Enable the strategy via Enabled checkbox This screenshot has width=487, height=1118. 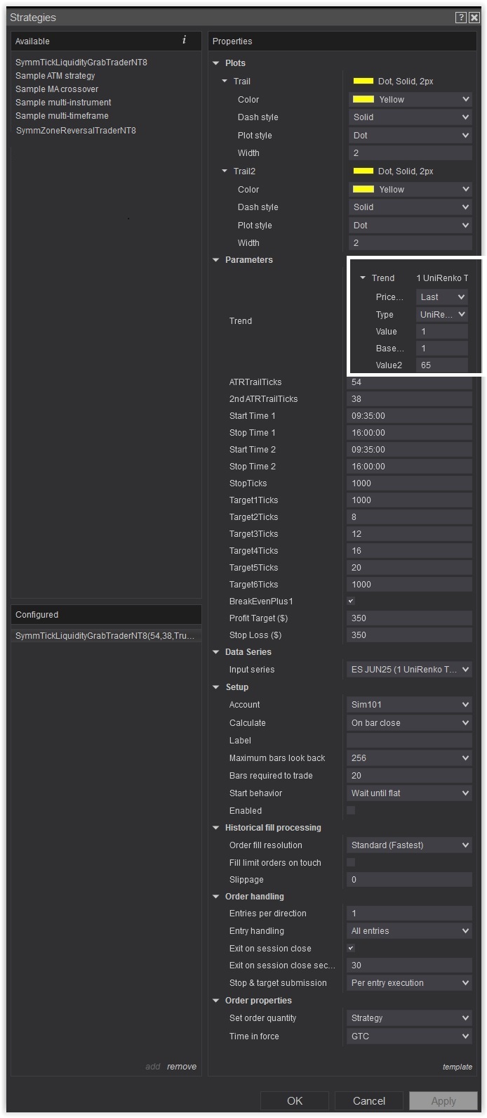coord(351,810)
